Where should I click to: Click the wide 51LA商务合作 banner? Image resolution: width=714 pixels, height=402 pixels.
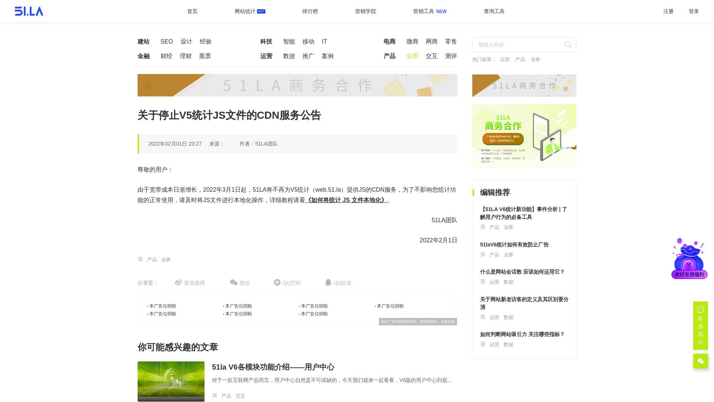click(297, 85)
